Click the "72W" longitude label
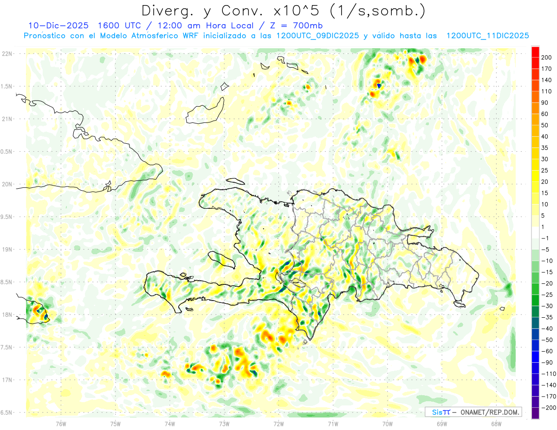Screen dimensions: 557x430 pyautogui.click(x=278, y=424)
